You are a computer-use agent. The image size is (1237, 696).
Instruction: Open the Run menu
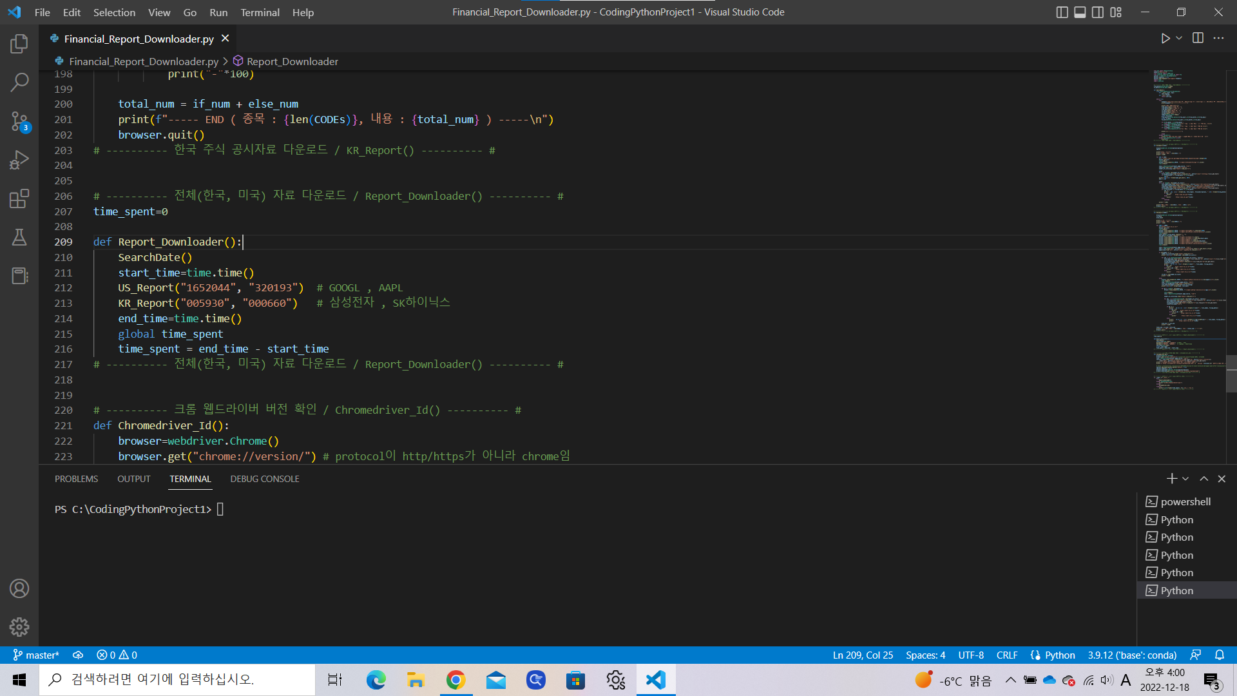(x=218, y=12)
